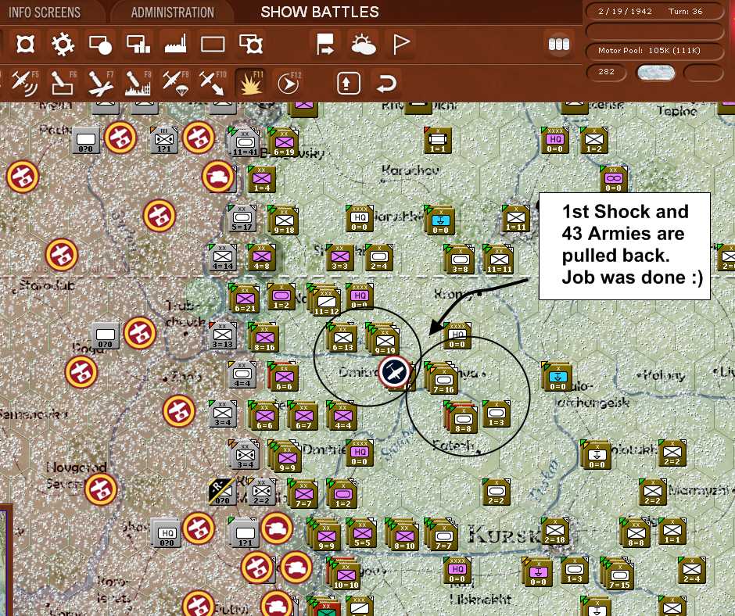Toggle F6 bomb unit mode
735x616 pixels.
63,83
